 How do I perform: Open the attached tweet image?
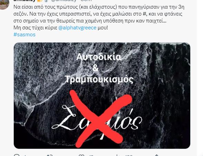(x=102, y=95)
